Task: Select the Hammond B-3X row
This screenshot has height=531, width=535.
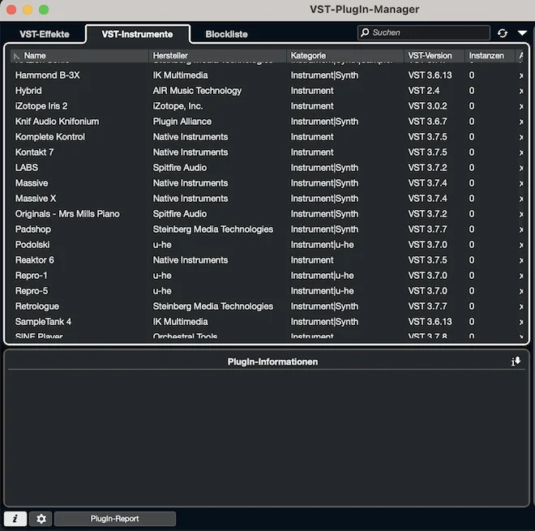Action: (x=267, y=75)
